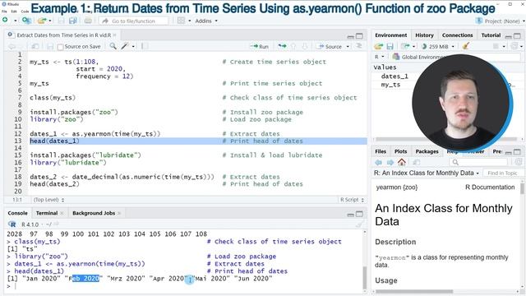The image size is (526, 296).
Task: Switch to the Packages tab
Action: (427, 151)
